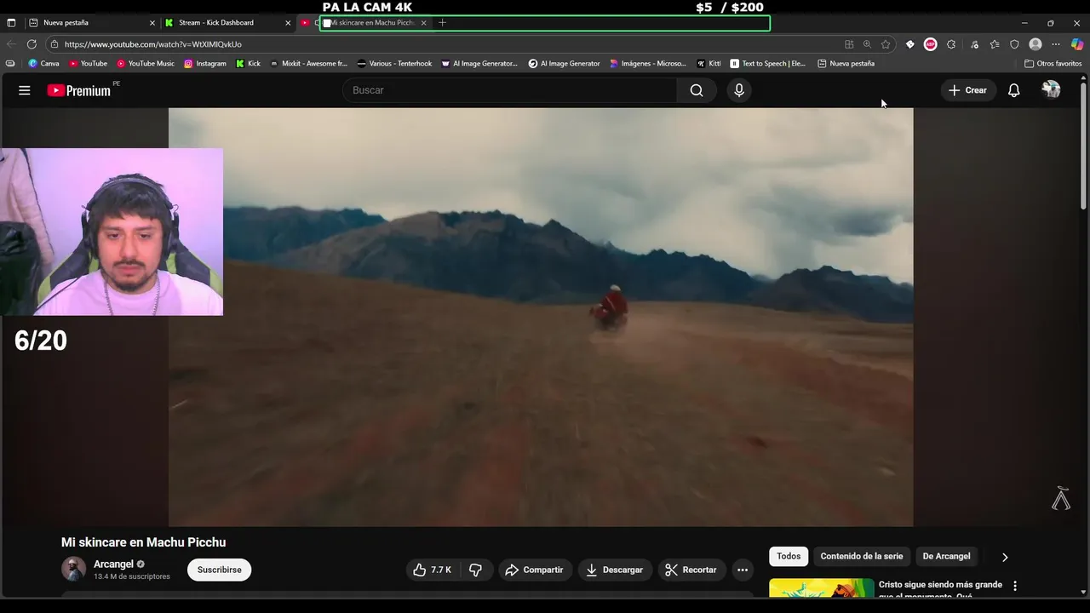This screenshot has height=613, width=1090.
Task: Close the Stream - Kick Dashboard tab
Action: [288, 23]
